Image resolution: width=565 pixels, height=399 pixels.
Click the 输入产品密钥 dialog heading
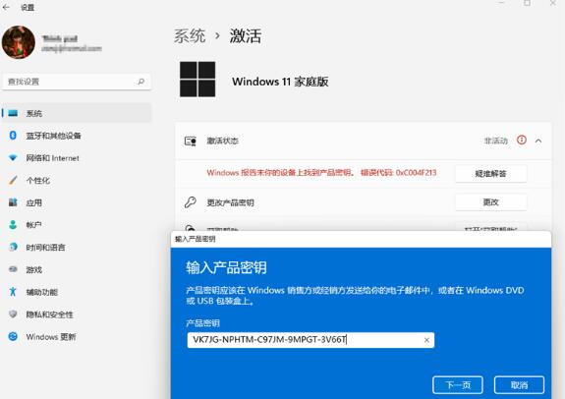[226, 268]
